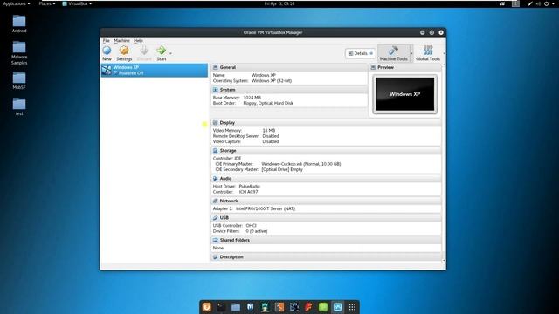559x314 pixels.
Task: Launch the terminal from the dock
Action: (221, 307)
